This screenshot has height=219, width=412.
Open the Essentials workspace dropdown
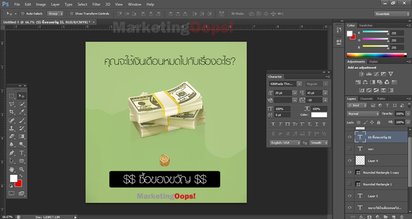[x=392, y=14]
